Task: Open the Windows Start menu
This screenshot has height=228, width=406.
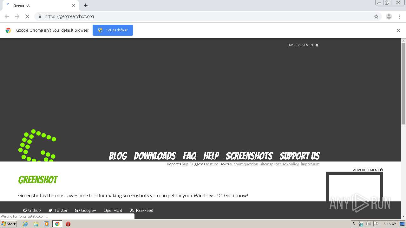Action: (x=9, y=224)
